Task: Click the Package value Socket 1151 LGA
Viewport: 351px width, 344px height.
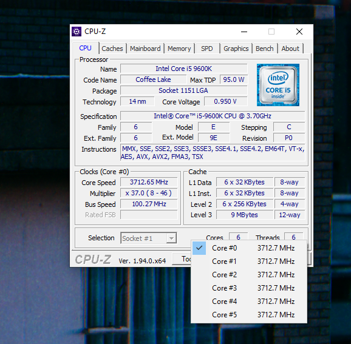Action: [x=184, y=90]
